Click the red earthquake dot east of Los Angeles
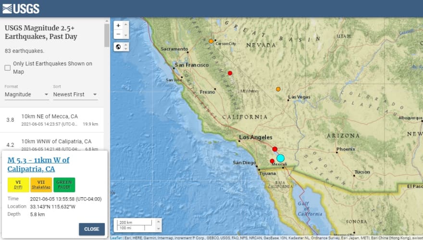The height and width of the screenshot is (240, 423). click(275, 149)
